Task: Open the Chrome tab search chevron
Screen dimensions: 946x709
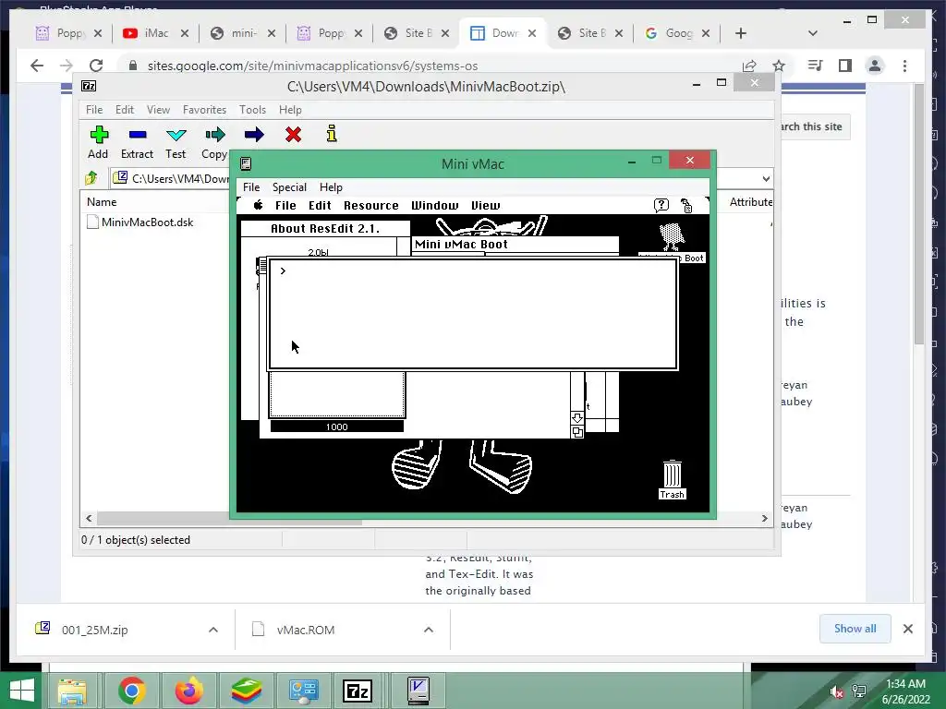Action: coord(813,33)
